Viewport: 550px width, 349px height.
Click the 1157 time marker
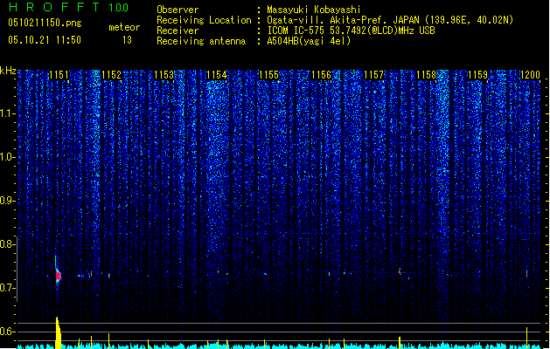373,75
